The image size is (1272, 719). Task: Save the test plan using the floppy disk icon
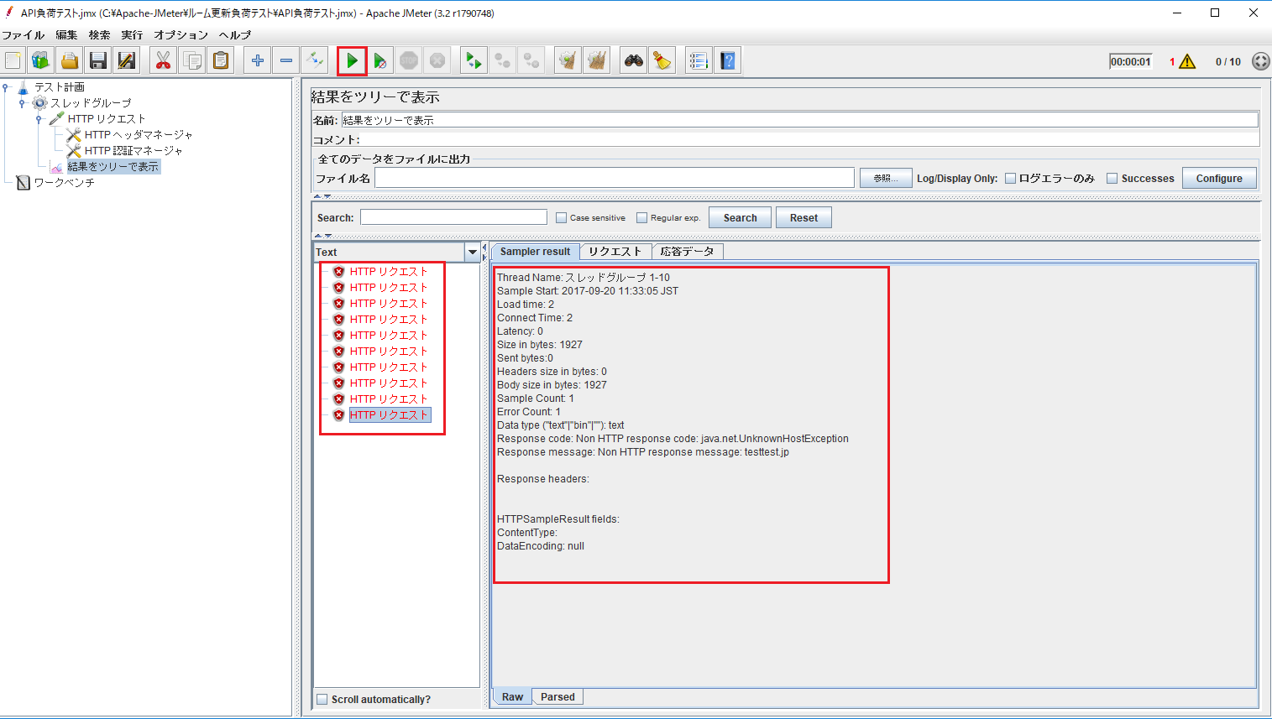click(97, 60)
